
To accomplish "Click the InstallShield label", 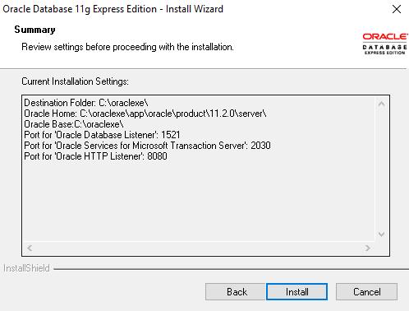I will pos(26,268).
